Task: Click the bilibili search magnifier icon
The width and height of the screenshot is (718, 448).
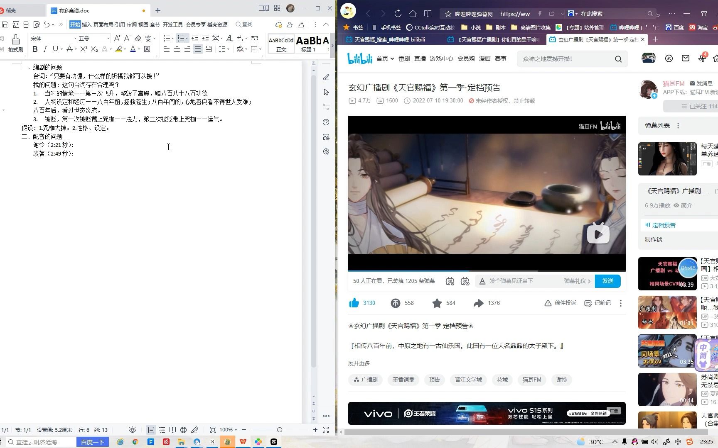Action: 618,59
